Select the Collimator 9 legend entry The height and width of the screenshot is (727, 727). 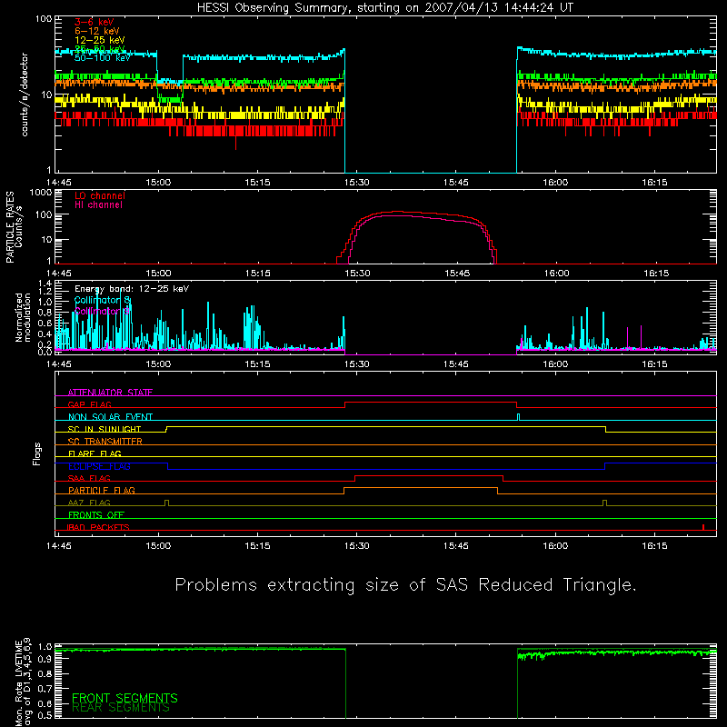pyautogui.click(x=103, y=311)
